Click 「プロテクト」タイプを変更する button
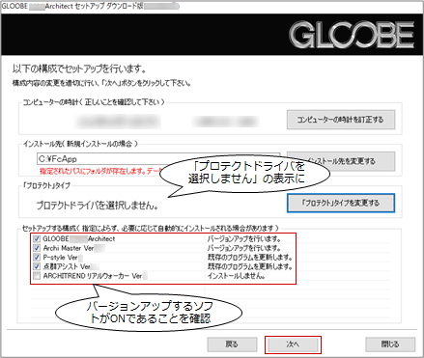This screenshot has height=358, width=424. pos(341,203)
